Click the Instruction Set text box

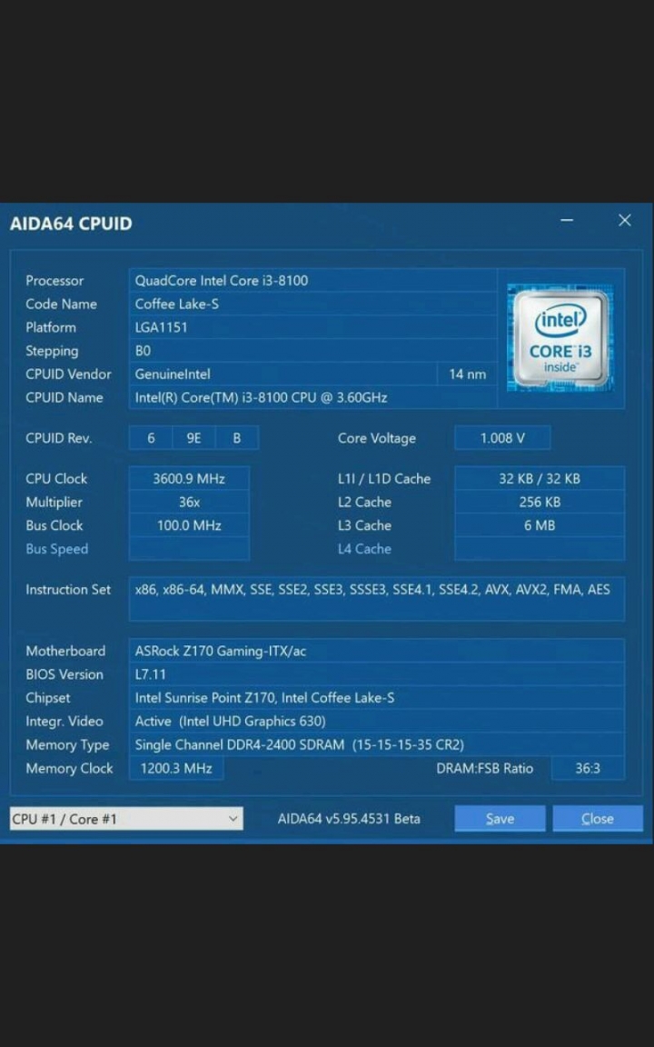point(376,599)
